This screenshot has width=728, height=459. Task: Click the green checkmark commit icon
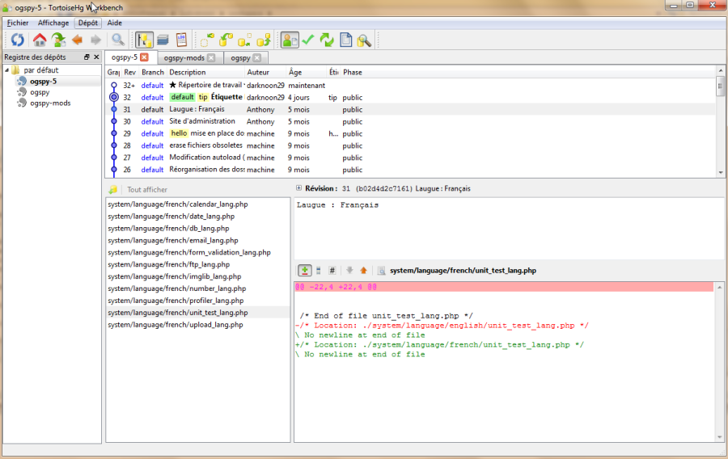click(x=308, y=40)
